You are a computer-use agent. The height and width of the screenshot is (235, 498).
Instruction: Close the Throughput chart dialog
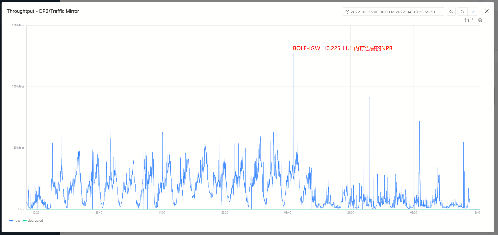click(487, 11)
